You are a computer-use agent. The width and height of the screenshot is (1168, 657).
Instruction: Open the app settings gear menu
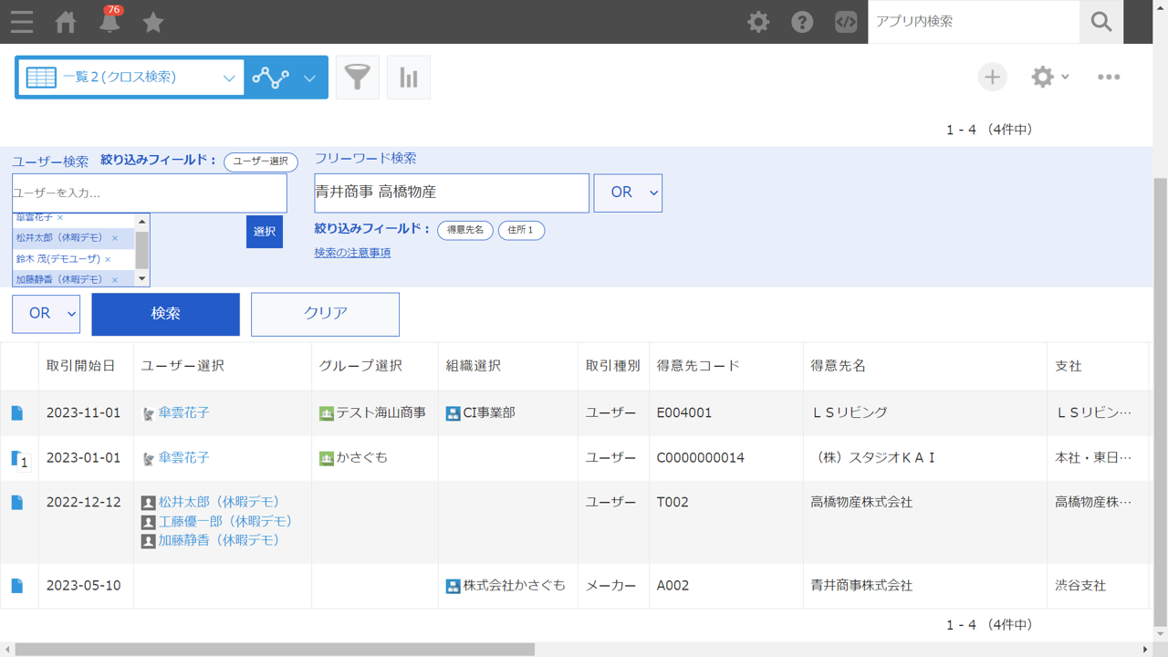[1049, 77]
